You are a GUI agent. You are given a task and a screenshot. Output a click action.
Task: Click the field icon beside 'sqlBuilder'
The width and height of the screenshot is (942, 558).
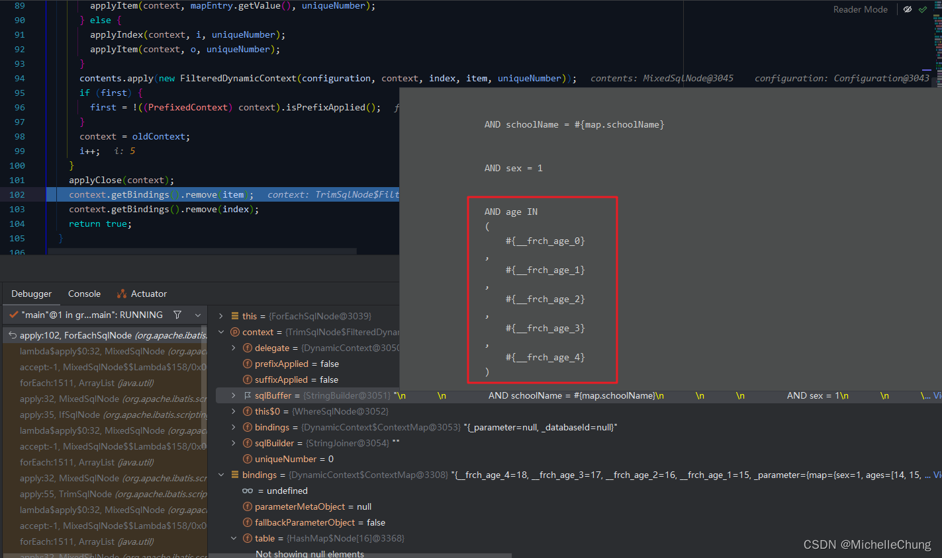pos(248,443)
